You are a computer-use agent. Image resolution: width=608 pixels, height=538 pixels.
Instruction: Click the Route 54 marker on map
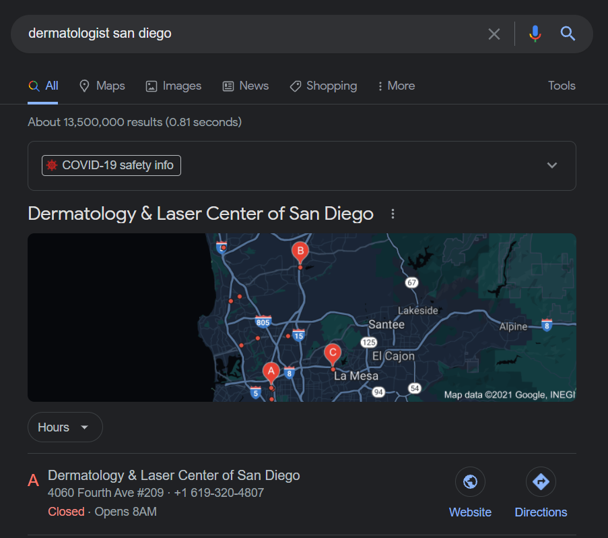(x=415, y=388)
